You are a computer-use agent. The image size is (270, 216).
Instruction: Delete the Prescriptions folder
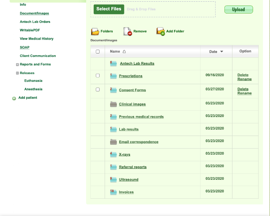tap(243, 75)
